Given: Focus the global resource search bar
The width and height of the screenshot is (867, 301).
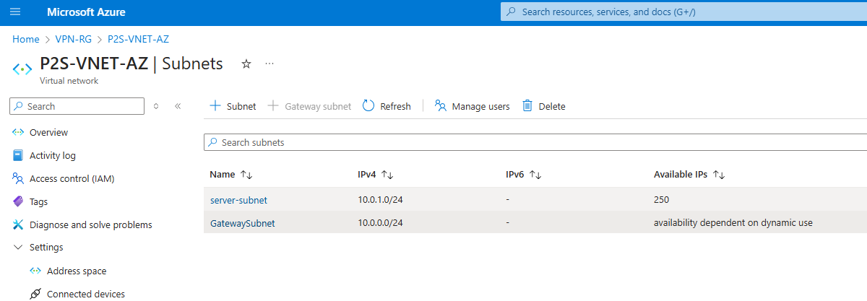Looking at the screenshot, I should click(x=683, y=12).
